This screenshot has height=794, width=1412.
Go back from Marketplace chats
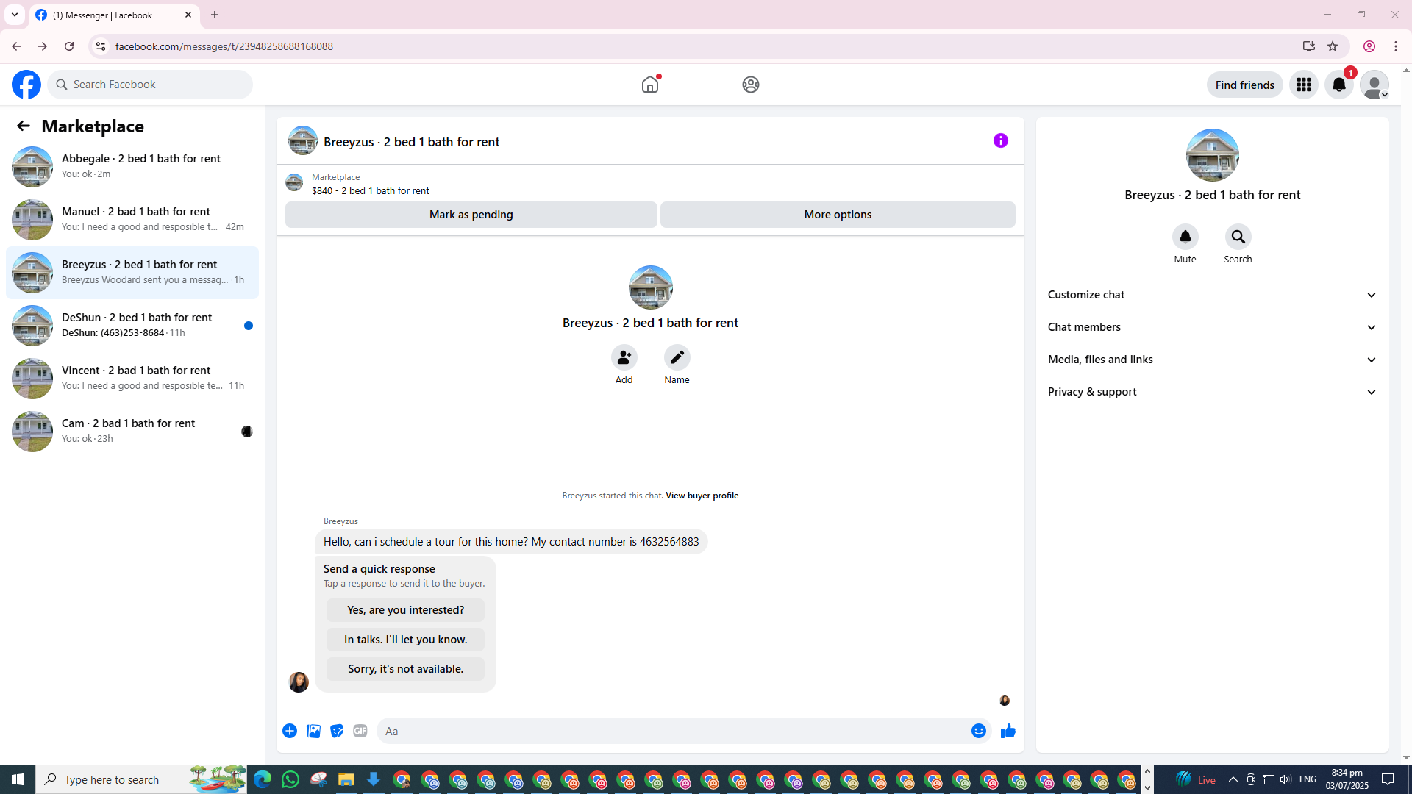[23, 126]
